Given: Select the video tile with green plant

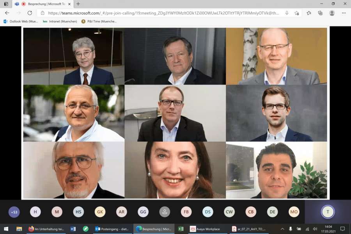Looking at the screenshot, I should coord(277,170).
